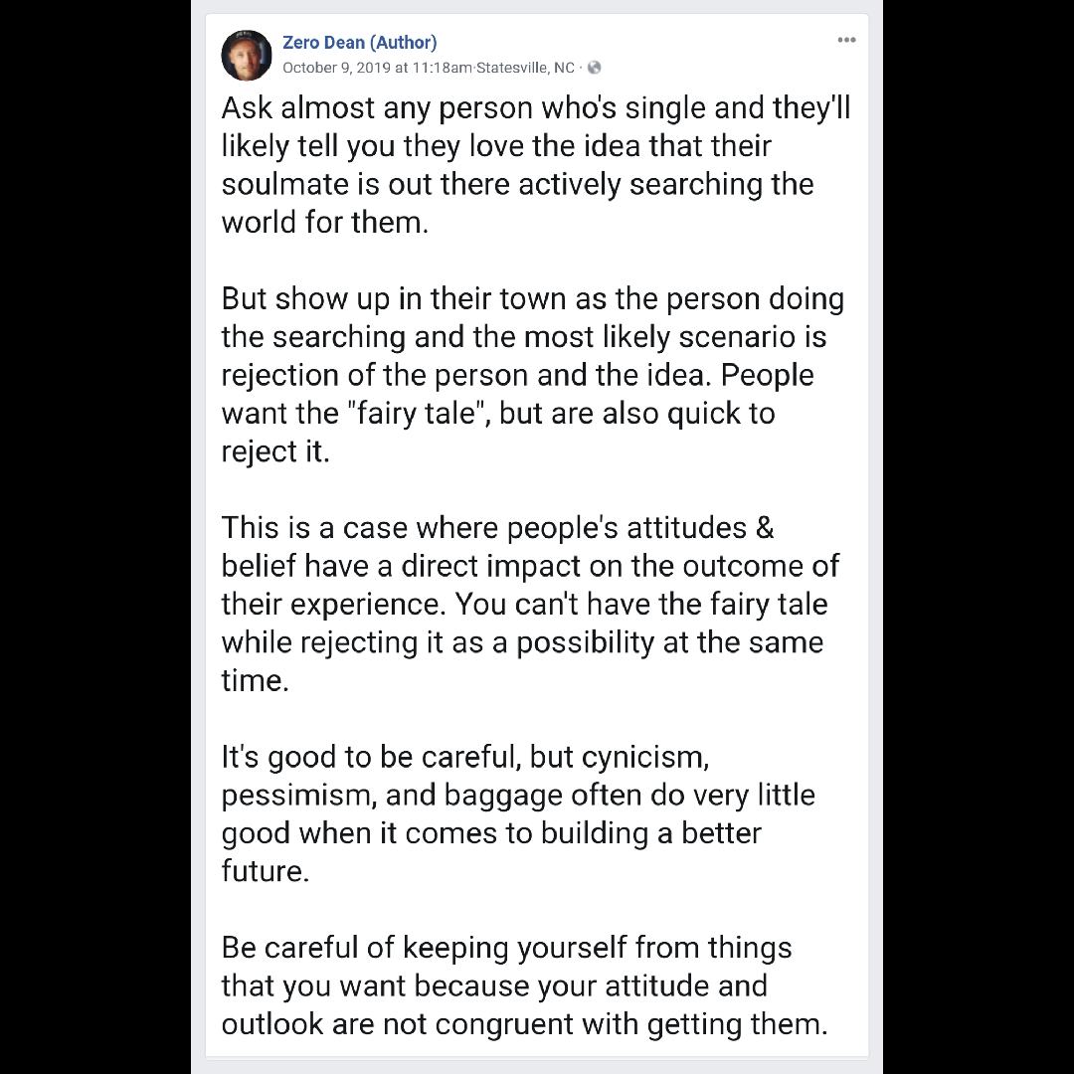Image resolution: width=1074 pixels, height=1074 pixels.
Task: Click the word "pessimism" in the post
Action: coord(298,796)
